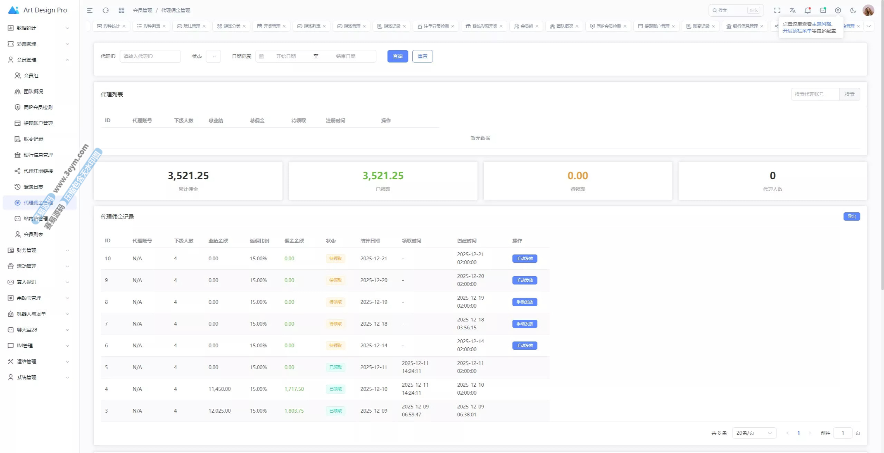Open the notification bell icon
Image resolution: width=884 pixels, height=453 pixels.
(807, 10)
